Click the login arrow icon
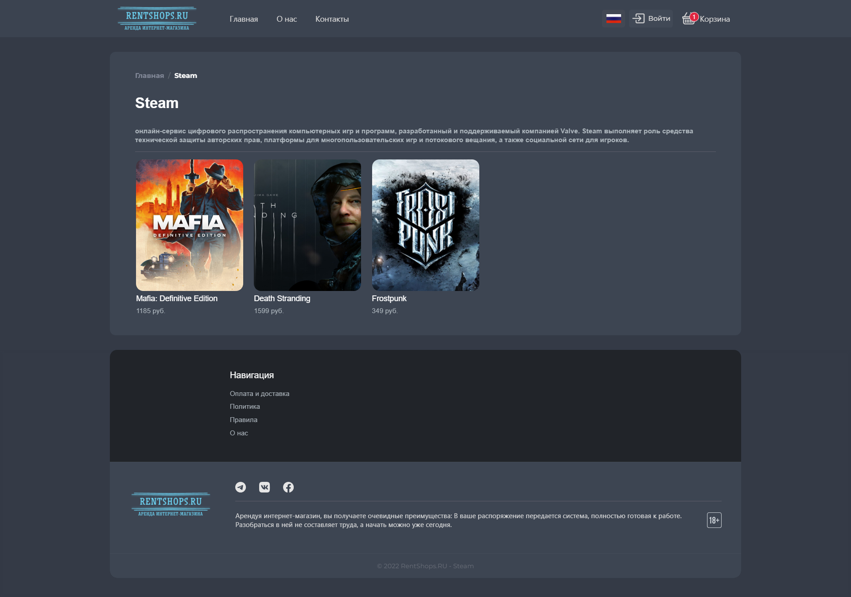This screenshot has width=851, height=597. coord(638,19)
